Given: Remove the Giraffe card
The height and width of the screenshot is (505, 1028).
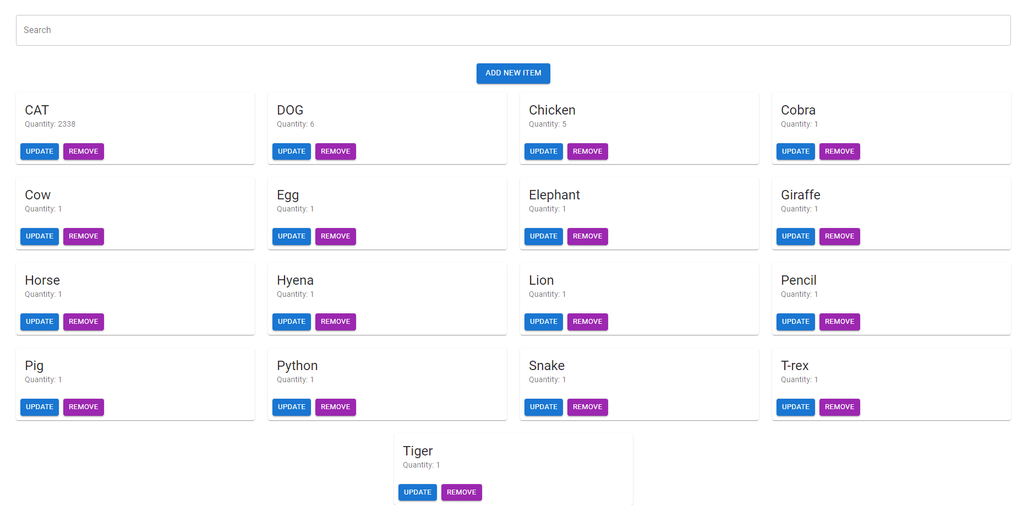Looking at the screenshot, I should pyautogui.click(x=839, y=236).
